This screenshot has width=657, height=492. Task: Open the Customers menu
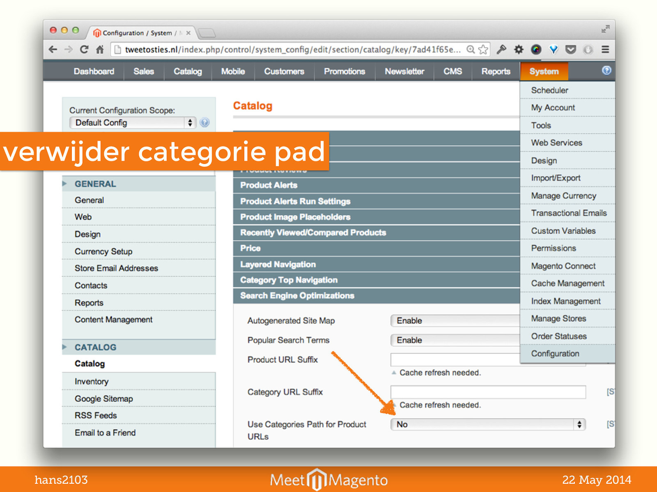284,71
